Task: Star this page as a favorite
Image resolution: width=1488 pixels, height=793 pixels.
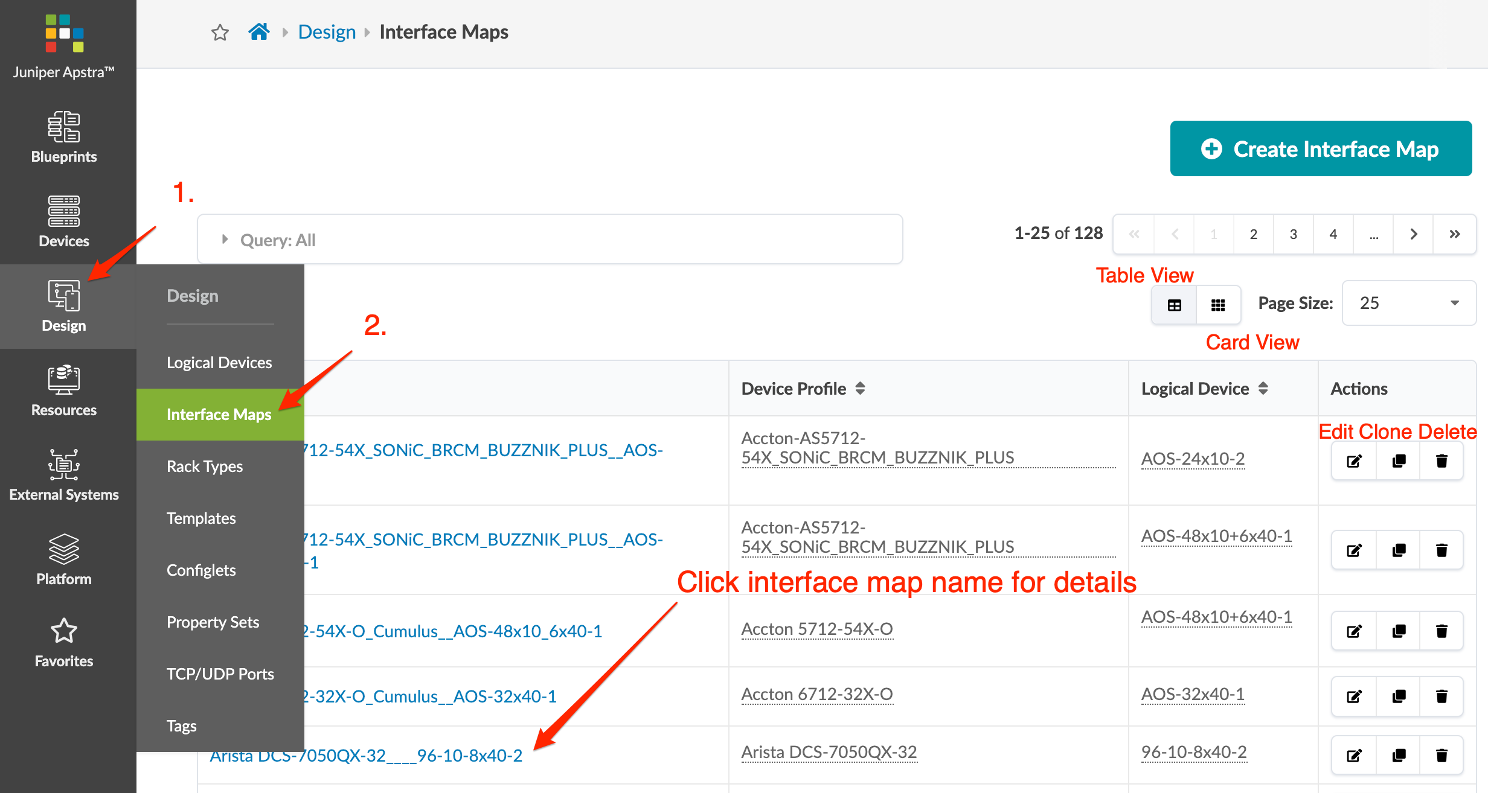Action: tap(220, 33)
